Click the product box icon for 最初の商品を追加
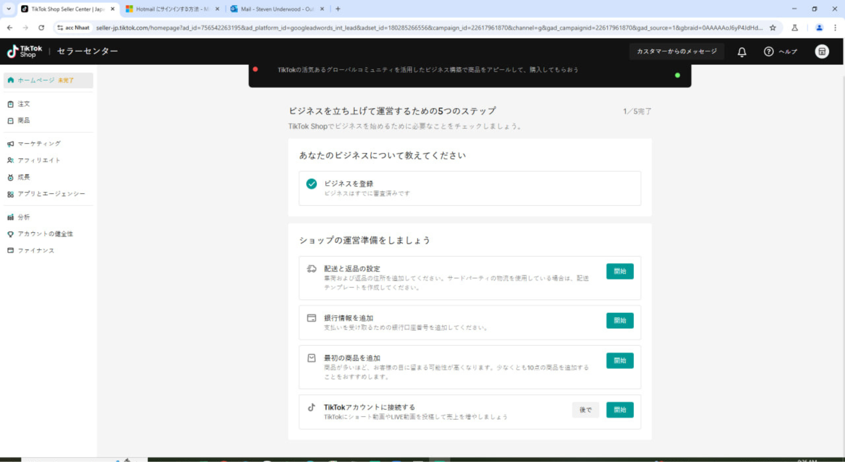This screenshot has height=475, width=845. (312, 358)
